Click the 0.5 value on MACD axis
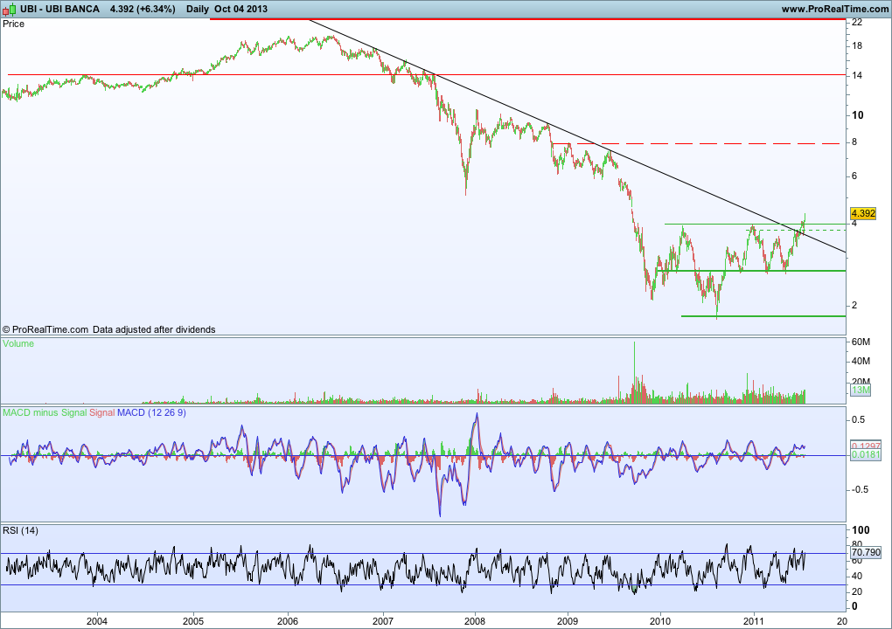 tap(859, 419)
